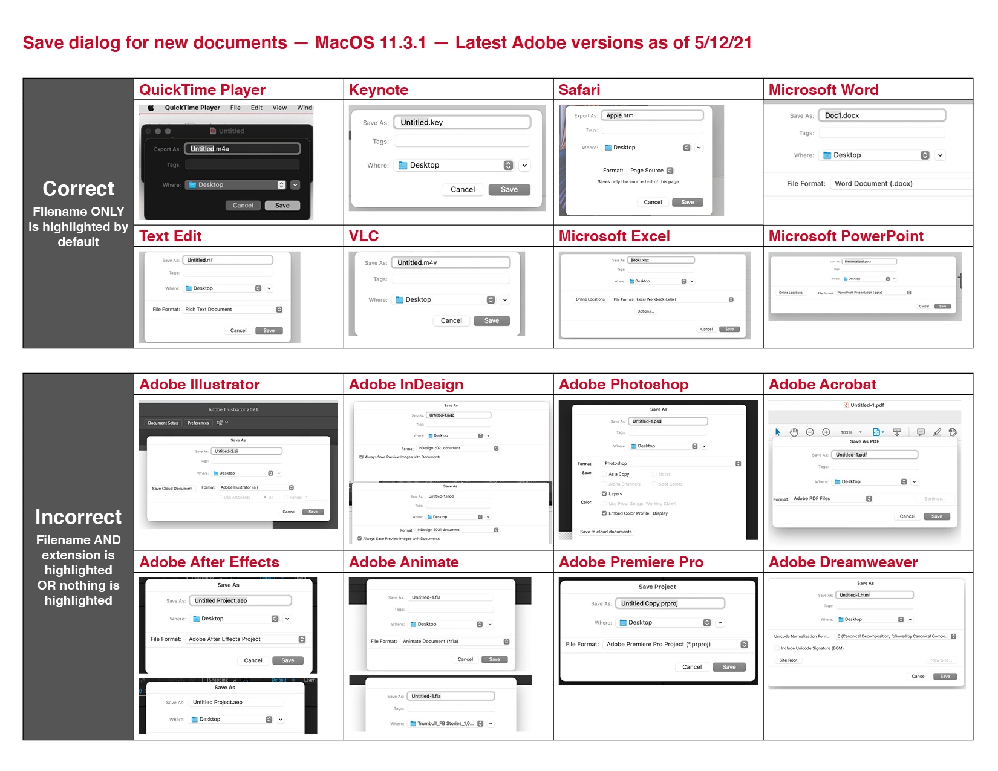Click the Save As filename field in Keynote

tap(462, 122)
